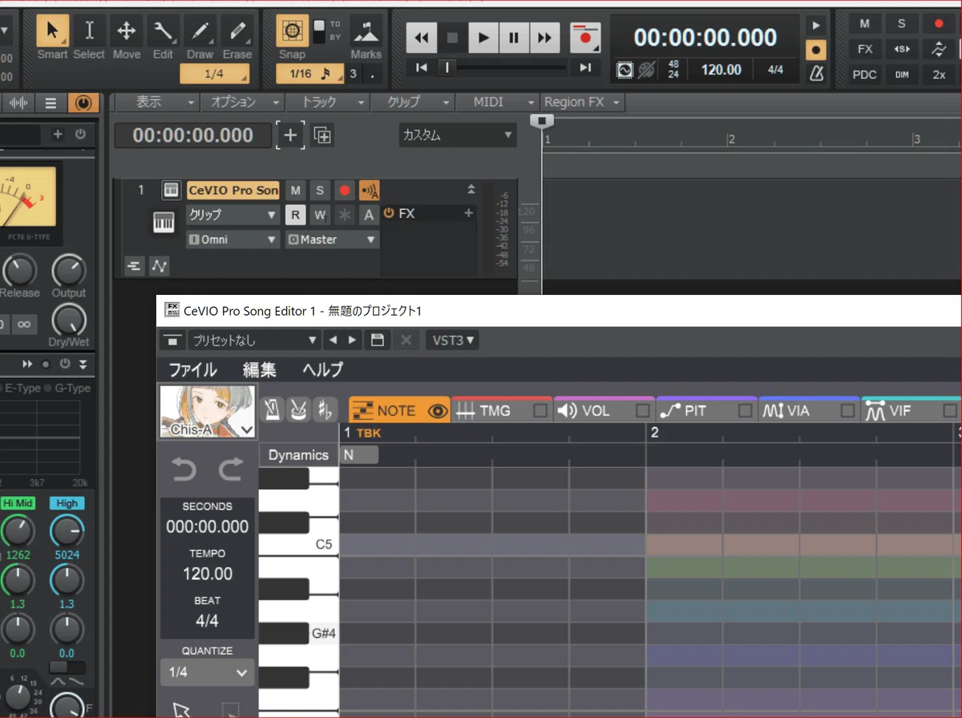Open ファイル menu in CeVIO editor
962x718 pixels.
tap(192, 369)
